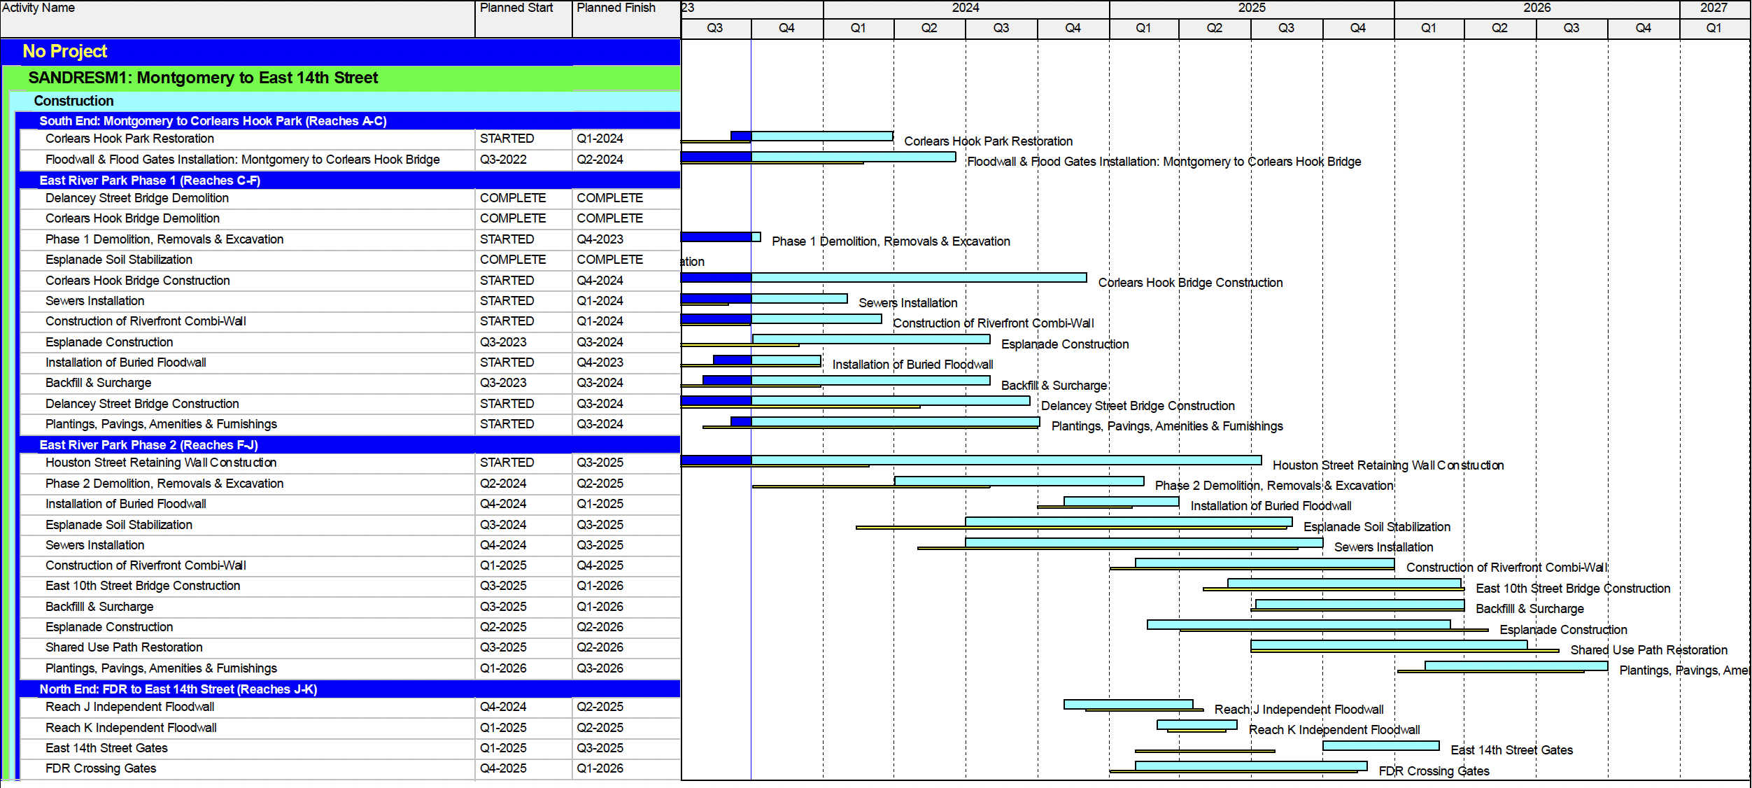
Task: Click the Phase 2 Esplanade Soil Stabilization Gantt bar
Action: click(x=1129, y=522)
